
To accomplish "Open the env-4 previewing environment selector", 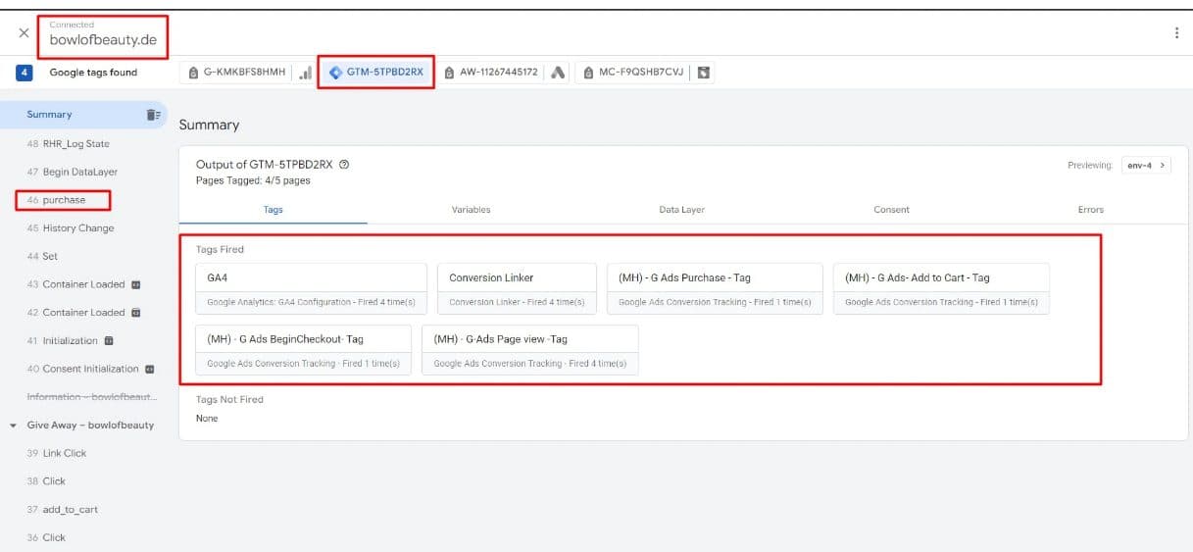I will [1146, 166].
